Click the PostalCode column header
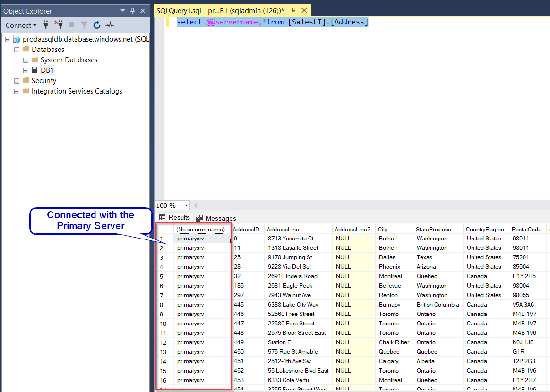 (x=527, y=230)
